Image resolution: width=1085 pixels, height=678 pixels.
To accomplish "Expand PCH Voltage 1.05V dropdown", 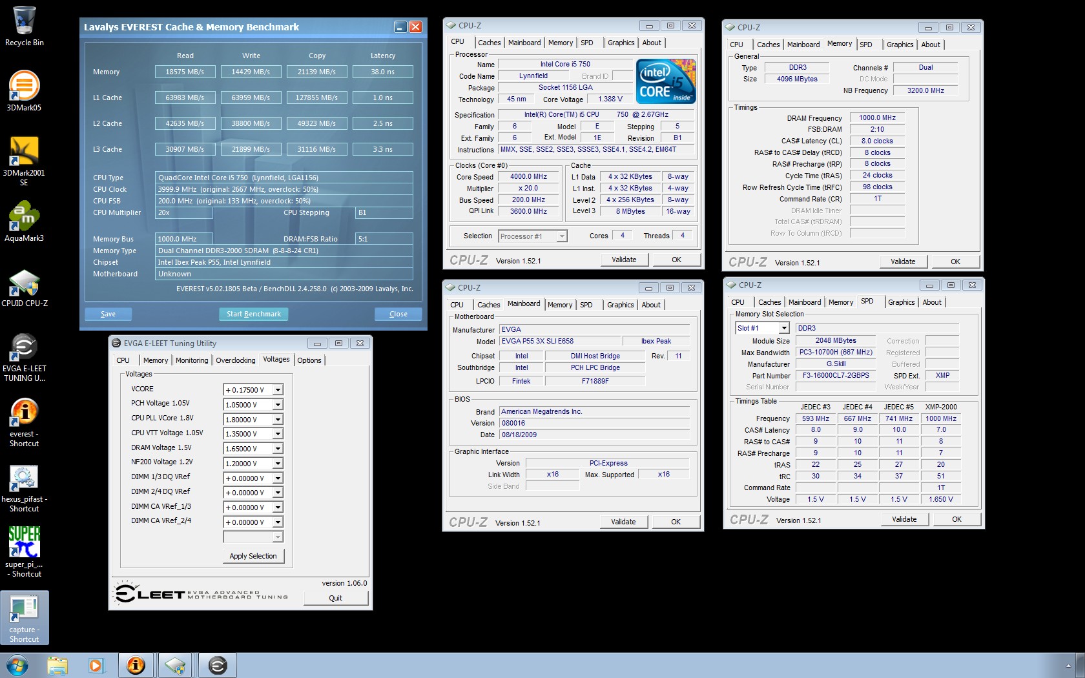I will pos(278,405).
